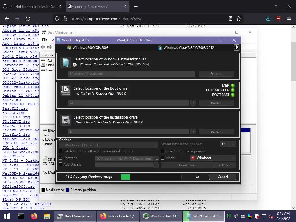Click the disc icon beside Windows 11 Pro

[75, 65]
